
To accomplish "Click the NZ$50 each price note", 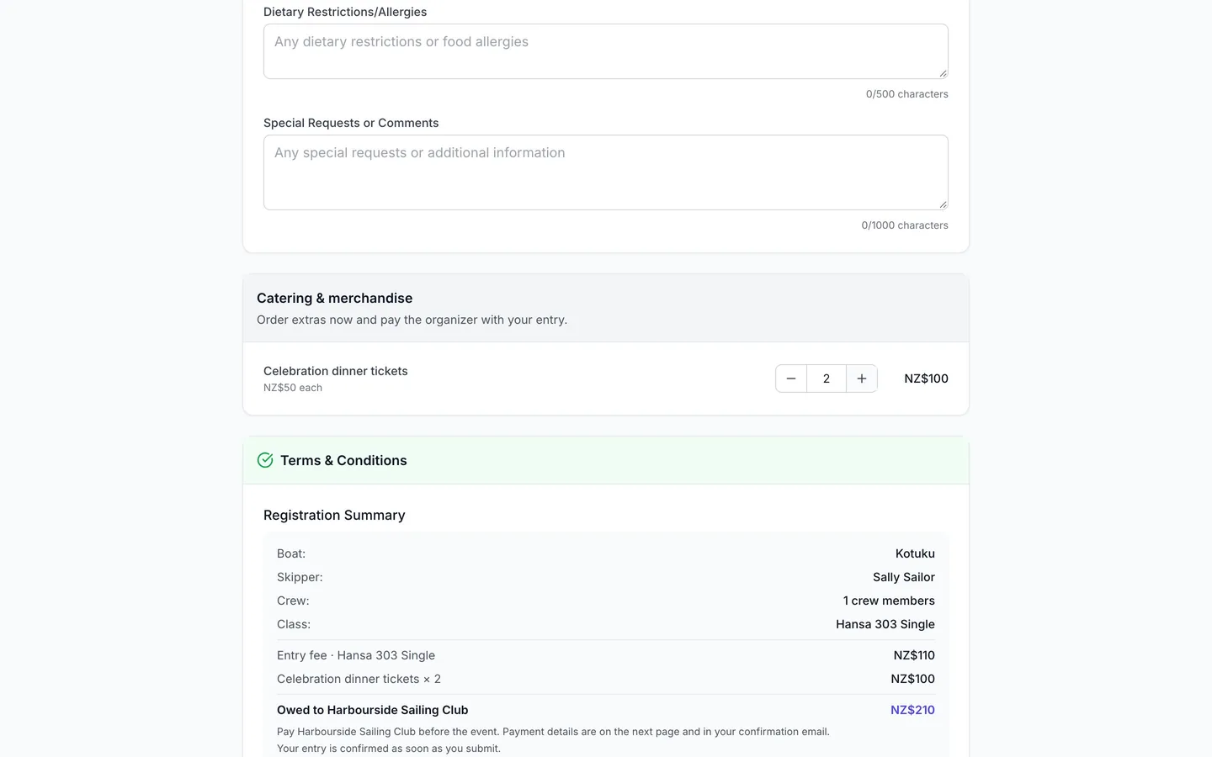I will coord(293,388).
